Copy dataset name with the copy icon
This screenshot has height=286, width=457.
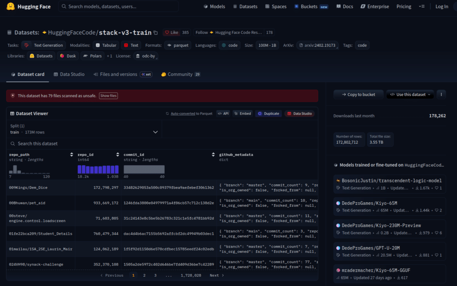pos(156,33)
